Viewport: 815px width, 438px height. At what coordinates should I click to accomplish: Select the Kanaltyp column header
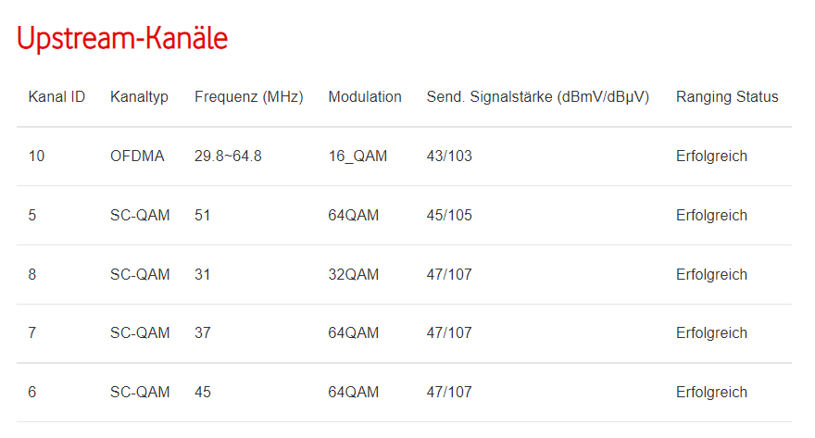point(139,97)
